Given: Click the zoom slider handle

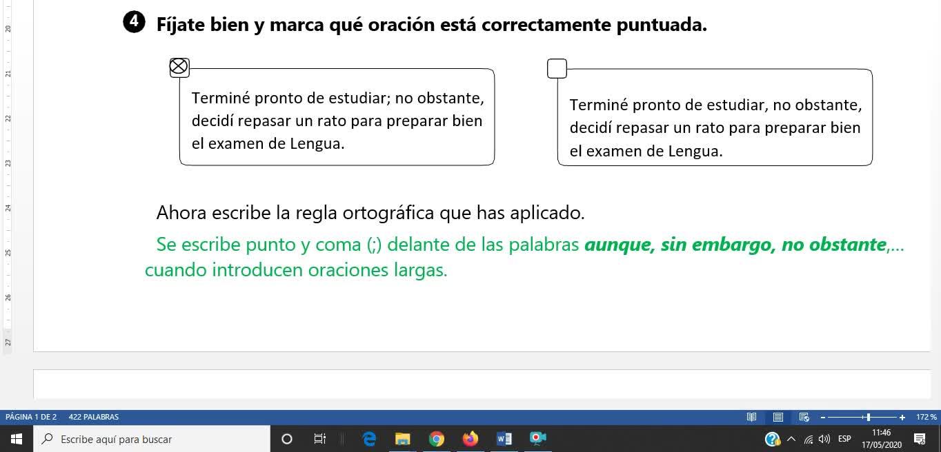Looking at the screenshot, I should (x=869, y=417).
